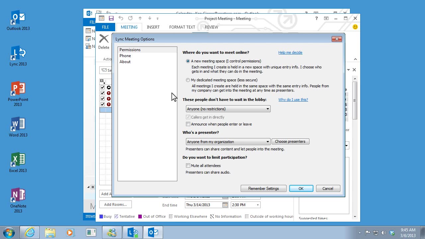Switch to Outlook in the taskbar

pos(153,232)
